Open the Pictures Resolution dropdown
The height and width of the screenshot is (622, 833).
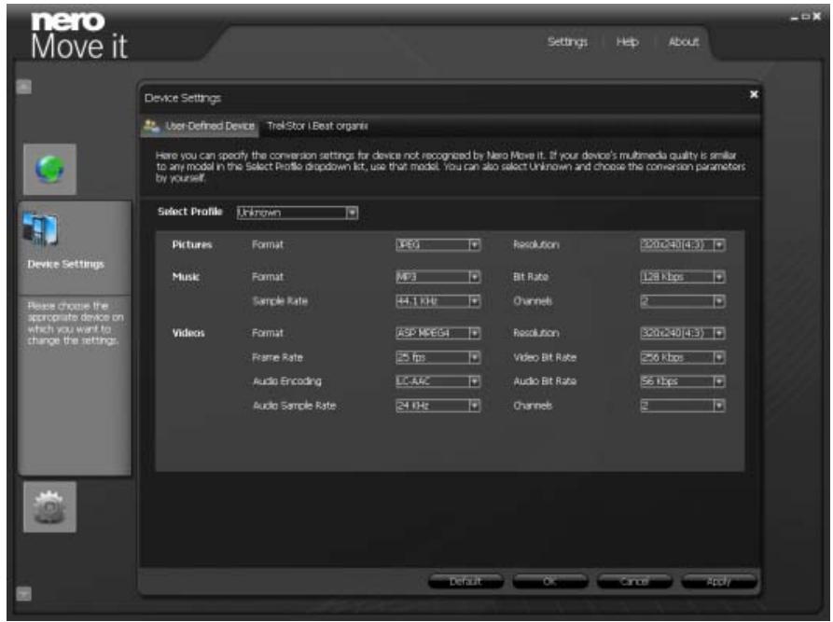[x=683, y=244]
